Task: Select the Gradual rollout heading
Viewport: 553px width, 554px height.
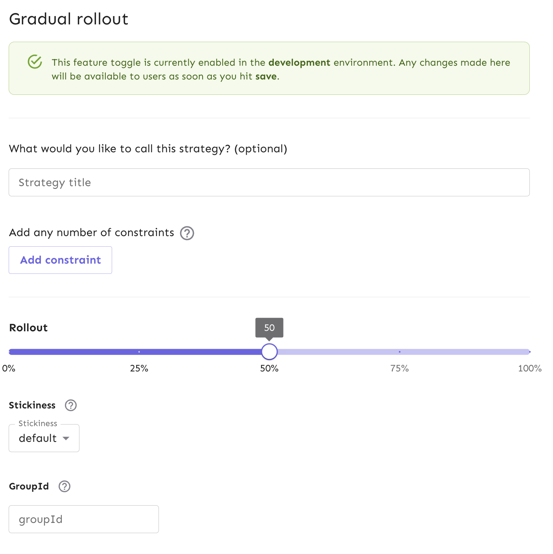Action: tap(69, 18)
